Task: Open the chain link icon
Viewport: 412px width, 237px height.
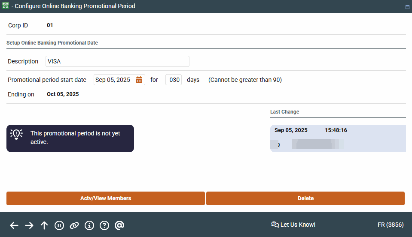Action: tap(74, 225)
